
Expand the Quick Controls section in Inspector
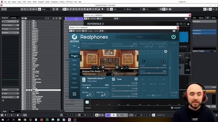point(10,97)
